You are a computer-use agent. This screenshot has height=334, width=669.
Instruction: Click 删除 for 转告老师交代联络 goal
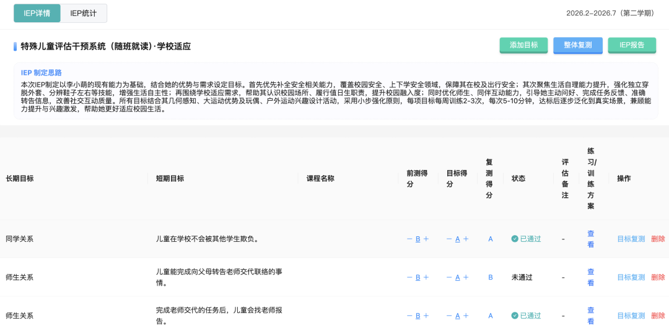pos(658,277)
